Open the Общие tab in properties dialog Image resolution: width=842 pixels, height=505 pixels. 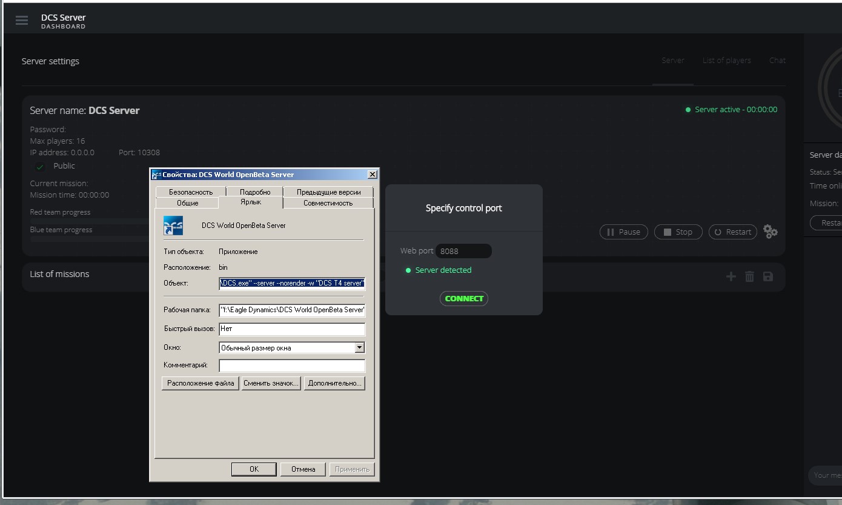click(187, 203)
